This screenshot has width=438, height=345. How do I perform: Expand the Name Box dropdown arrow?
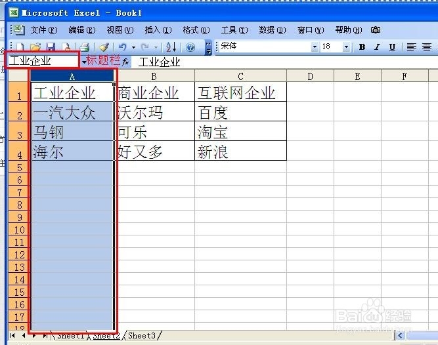point(84,62)
